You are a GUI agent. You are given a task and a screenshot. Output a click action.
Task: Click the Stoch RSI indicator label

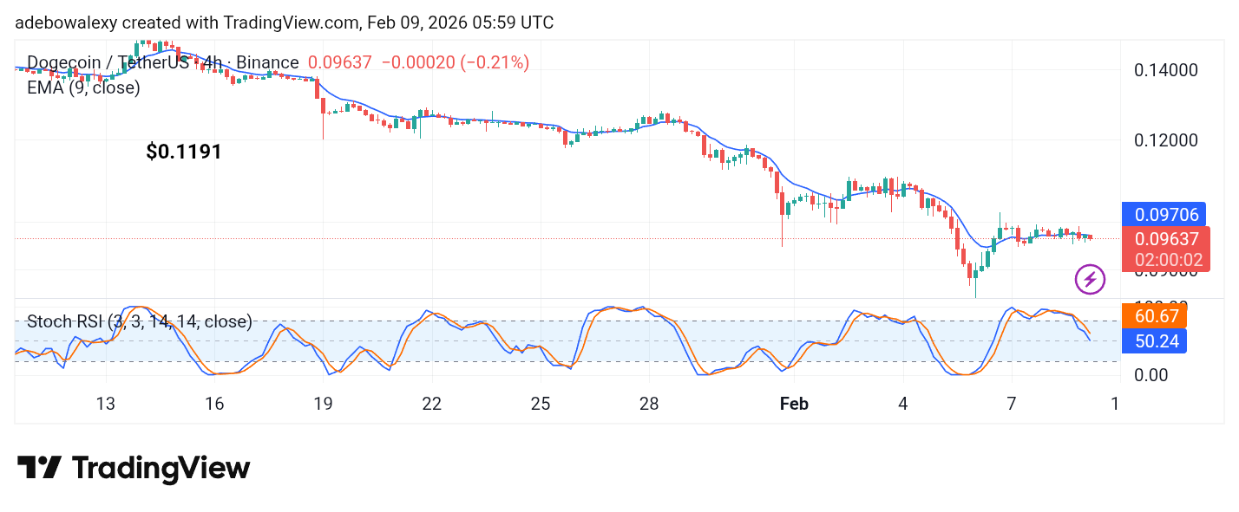coord(140,321)
